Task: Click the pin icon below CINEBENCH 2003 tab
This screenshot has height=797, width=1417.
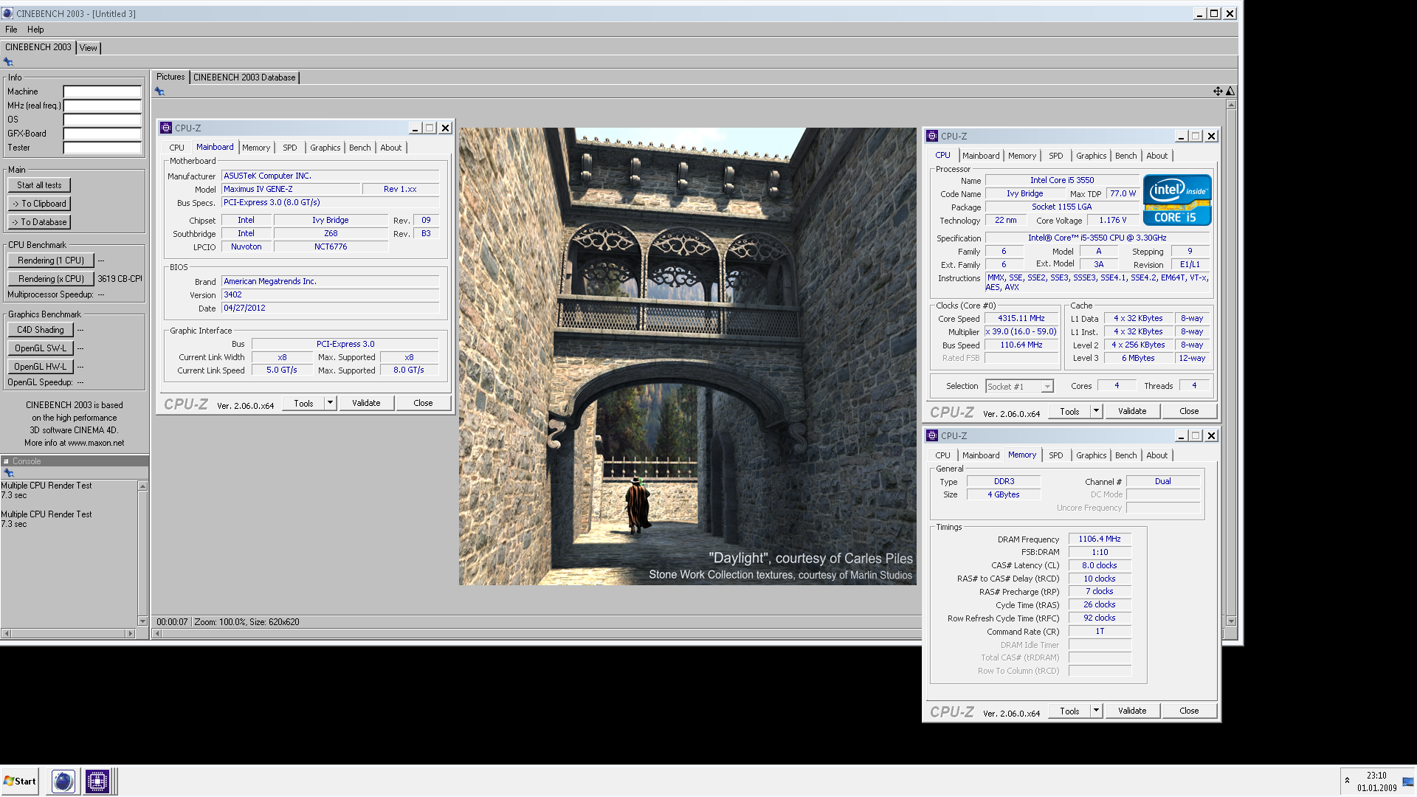Action: [8, 62]
